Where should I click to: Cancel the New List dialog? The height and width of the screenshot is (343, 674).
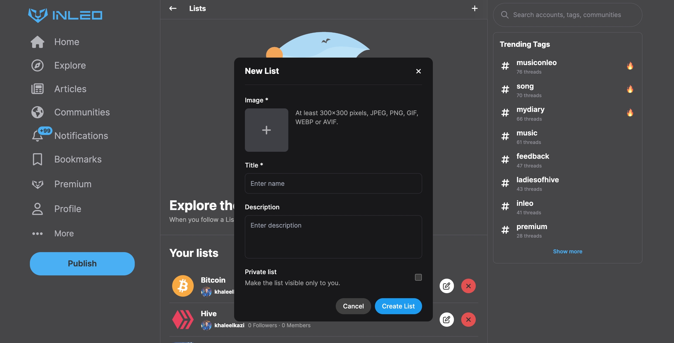tap(353, 306)
